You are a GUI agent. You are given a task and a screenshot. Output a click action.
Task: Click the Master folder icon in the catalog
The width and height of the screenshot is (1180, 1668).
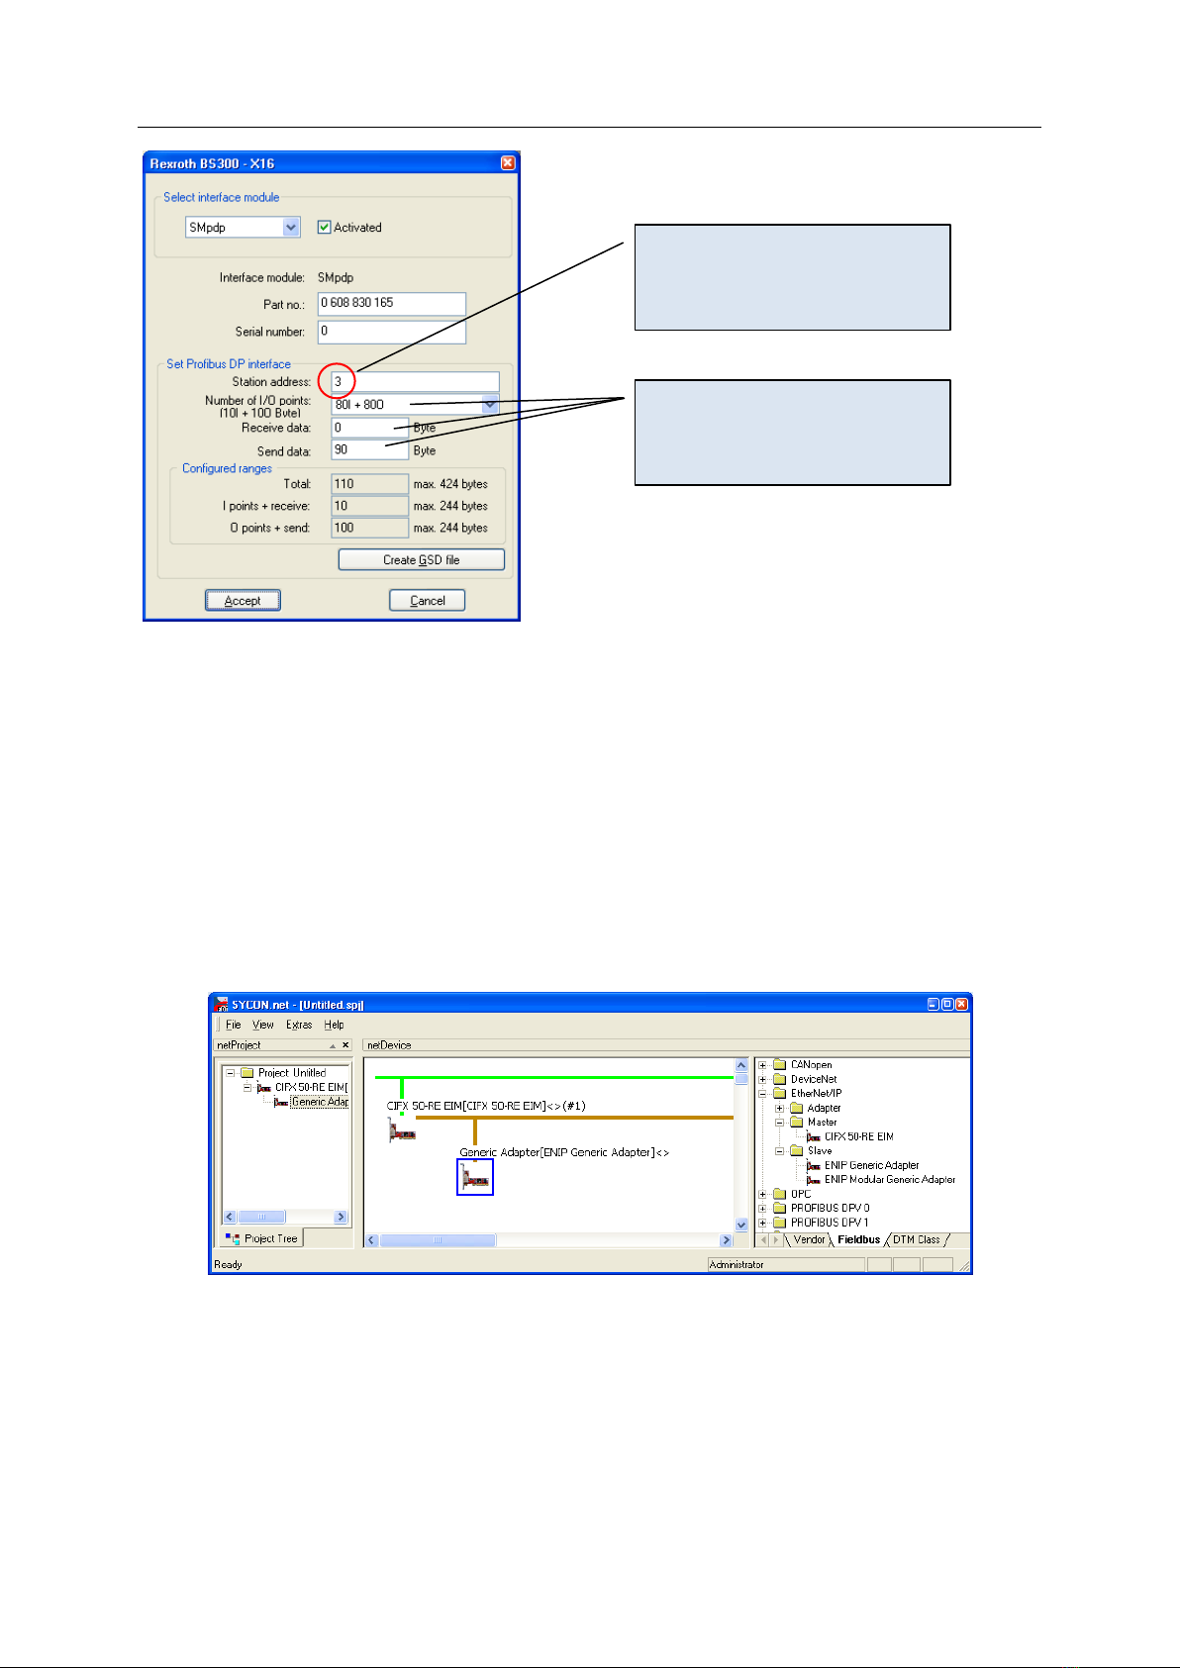click(x=797, y=1123)
